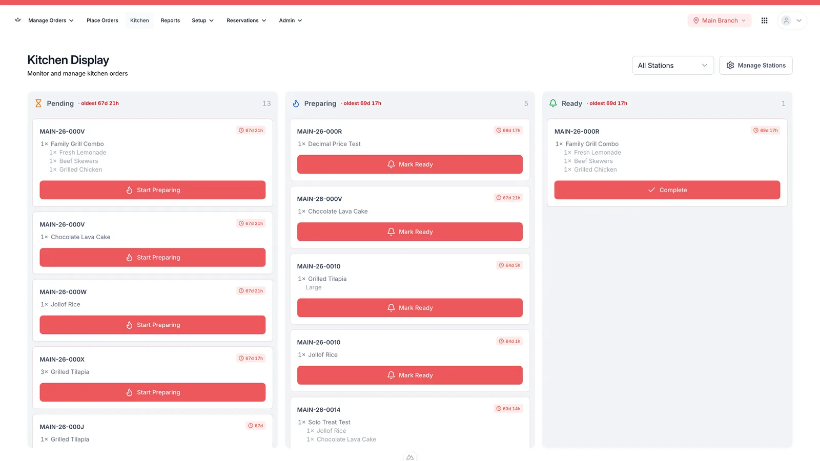Click the 67d 17h timer badge

251,359
